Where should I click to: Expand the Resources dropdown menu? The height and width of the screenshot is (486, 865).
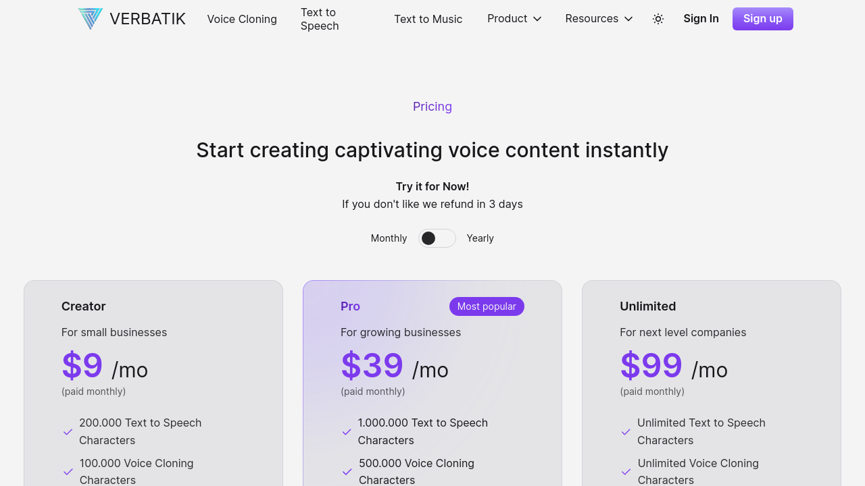tap(599, 19)
